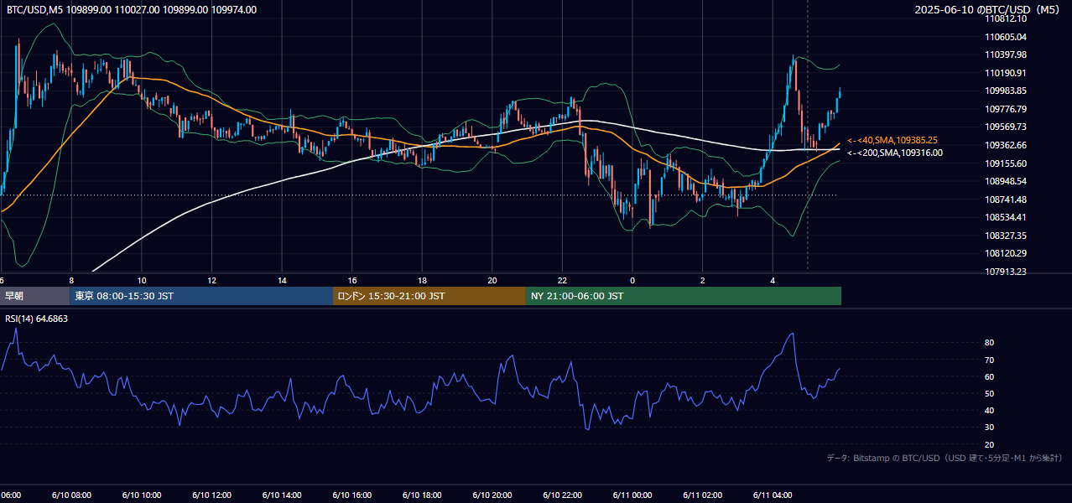Select price axis label 107913.23
The width and height of the screenshot is (1072, 503).
[x=1006, y=272]
